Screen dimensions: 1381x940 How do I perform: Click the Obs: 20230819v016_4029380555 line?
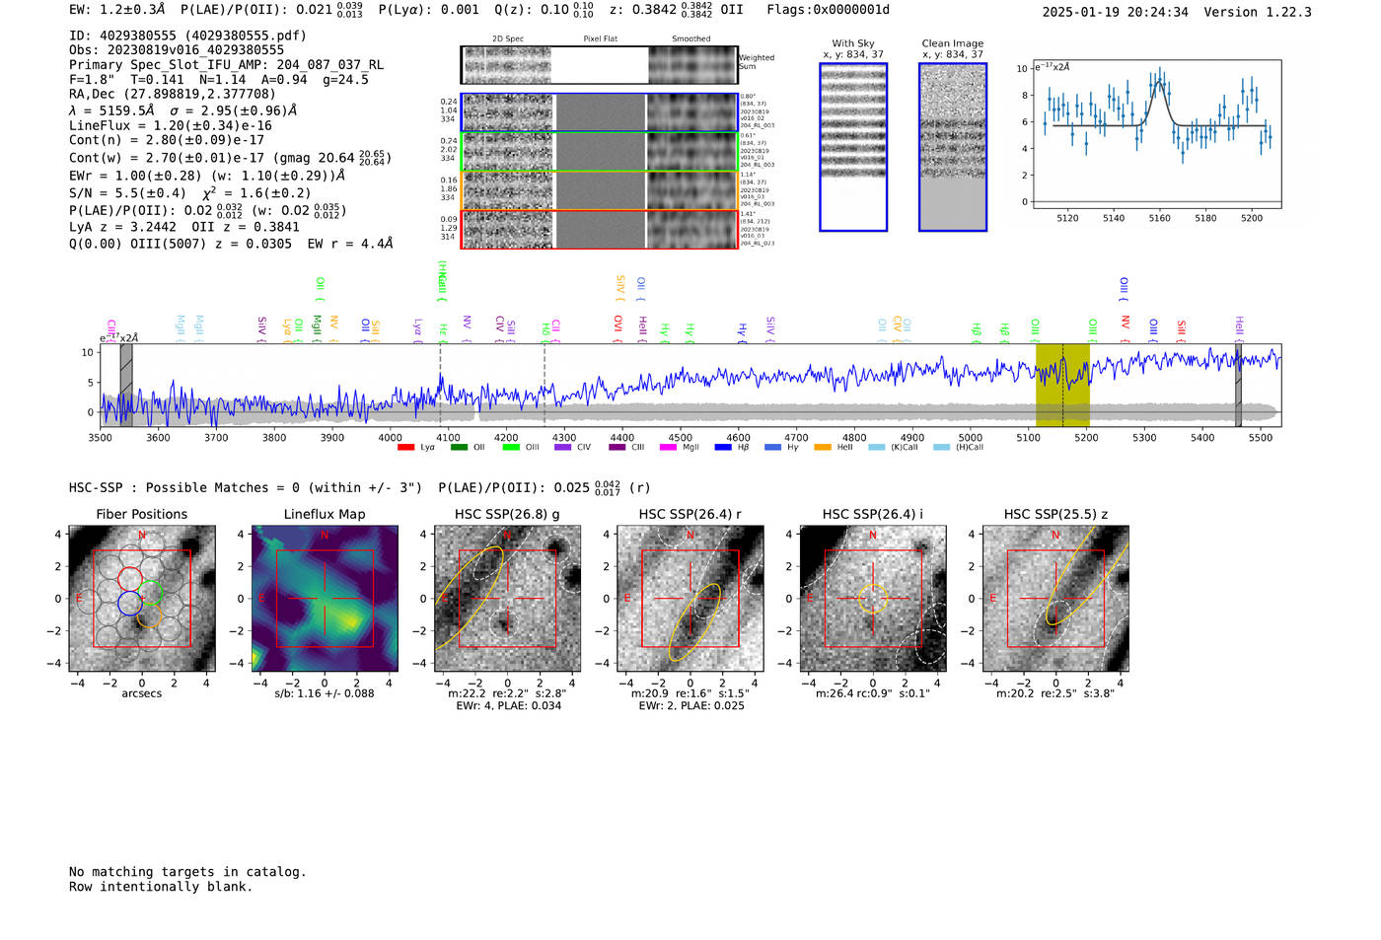[x=177, y=50]
